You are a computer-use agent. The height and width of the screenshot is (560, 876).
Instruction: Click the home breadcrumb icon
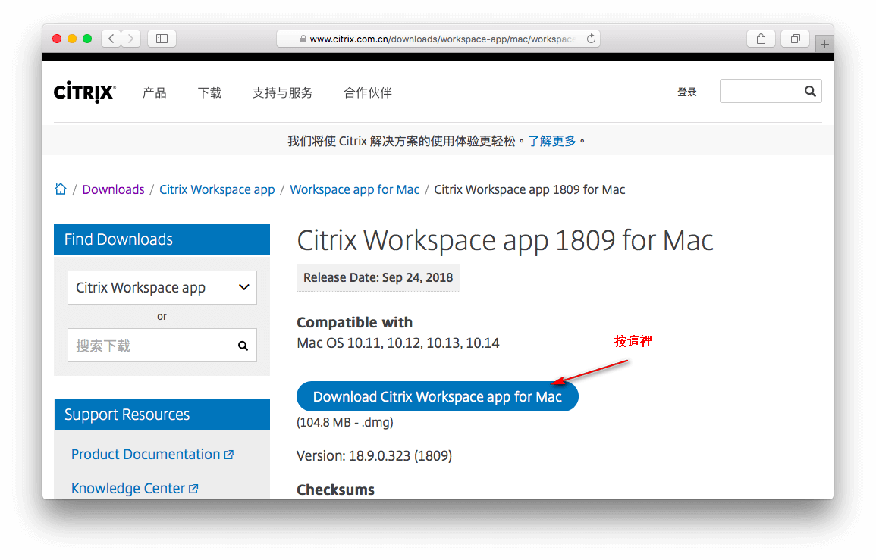61,189
